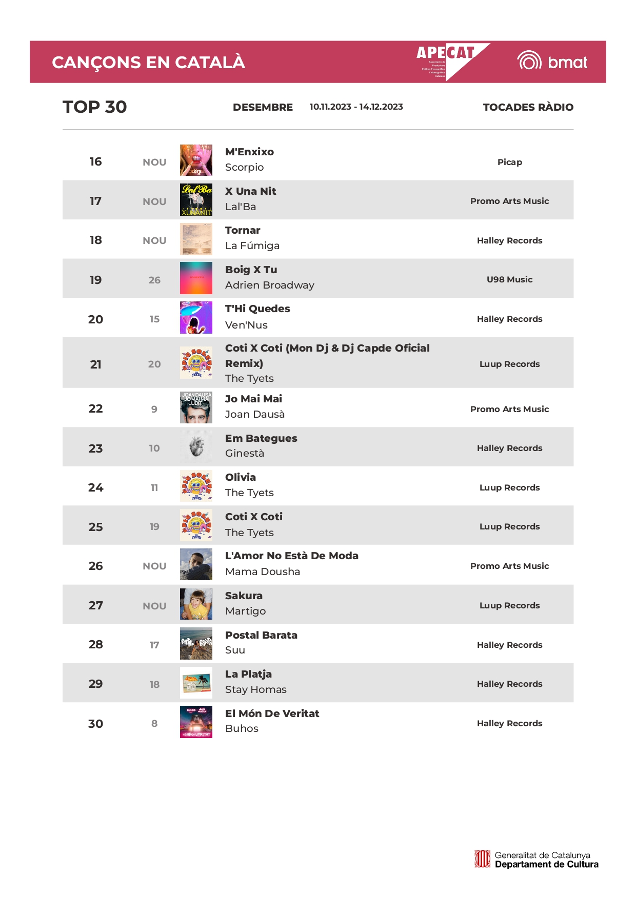Click rank number 30 in the chart
636x899 pixels.
point(95,724)
